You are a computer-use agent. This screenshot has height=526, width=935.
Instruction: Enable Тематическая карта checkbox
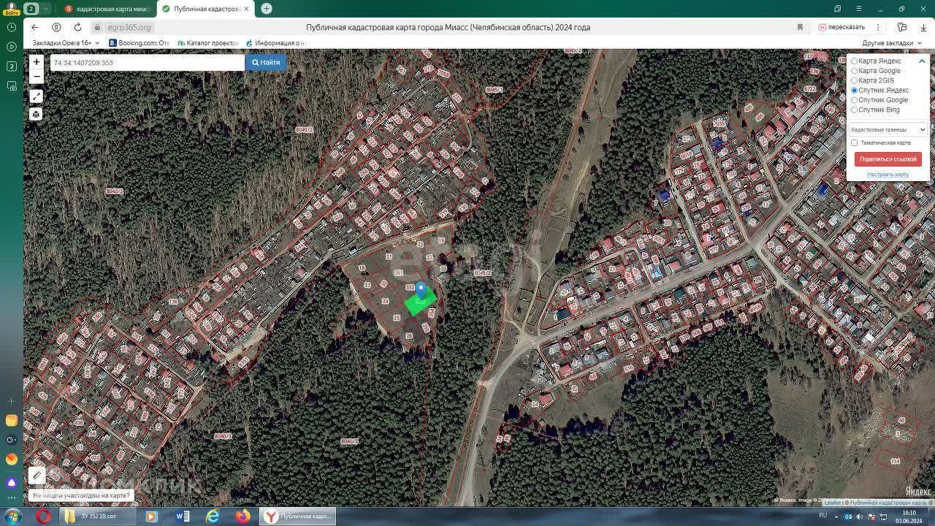[854, 143]
